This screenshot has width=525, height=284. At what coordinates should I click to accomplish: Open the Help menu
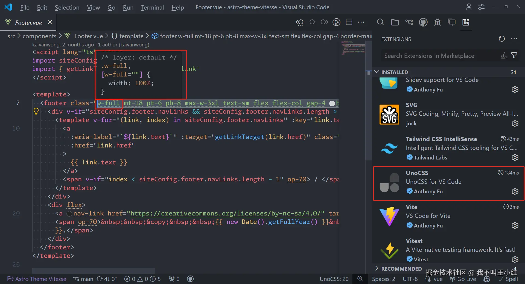coord(178,7)
